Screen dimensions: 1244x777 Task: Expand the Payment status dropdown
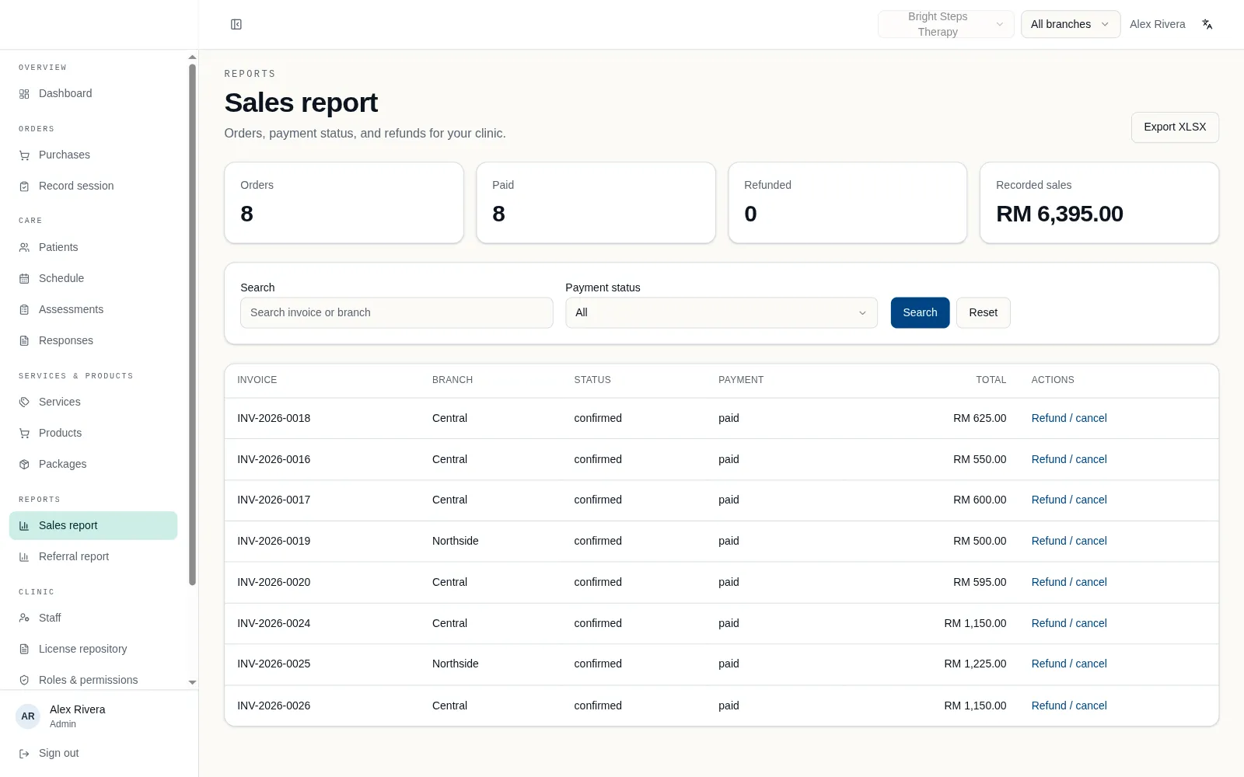(x=721, y=312)
